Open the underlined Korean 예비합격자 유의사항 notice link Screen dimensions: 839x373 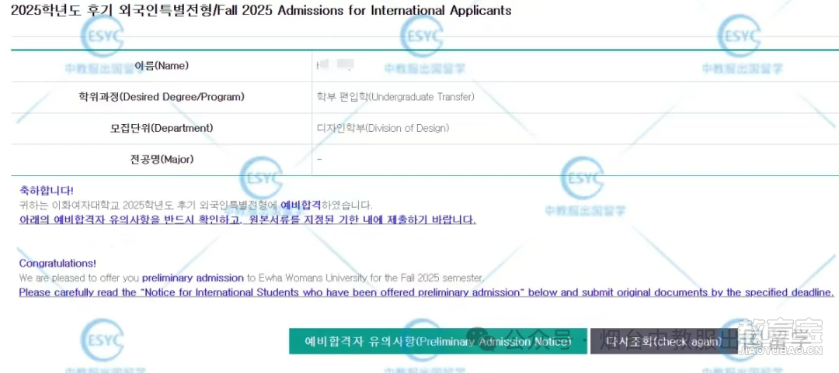click(247, 219)
